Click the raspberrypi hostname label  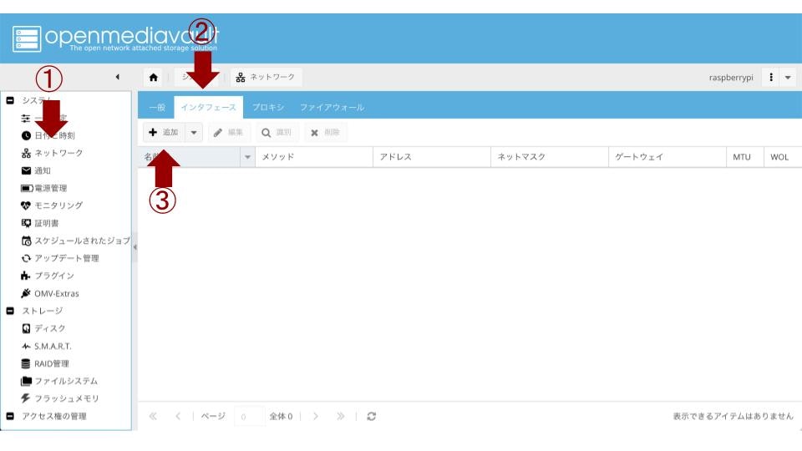point(731,78)
